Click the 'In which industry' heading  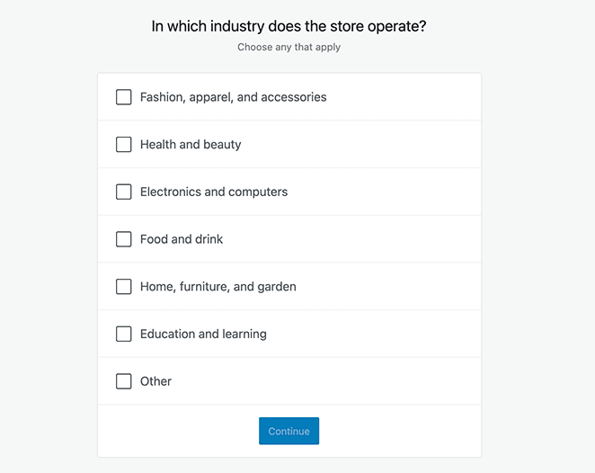[289, 26]
